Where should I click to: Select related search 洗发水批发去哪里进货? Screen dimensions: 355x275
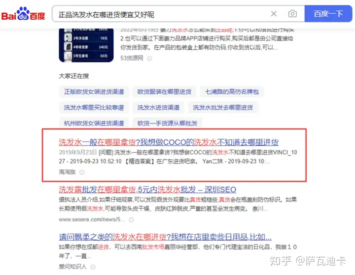click(223, 108)
